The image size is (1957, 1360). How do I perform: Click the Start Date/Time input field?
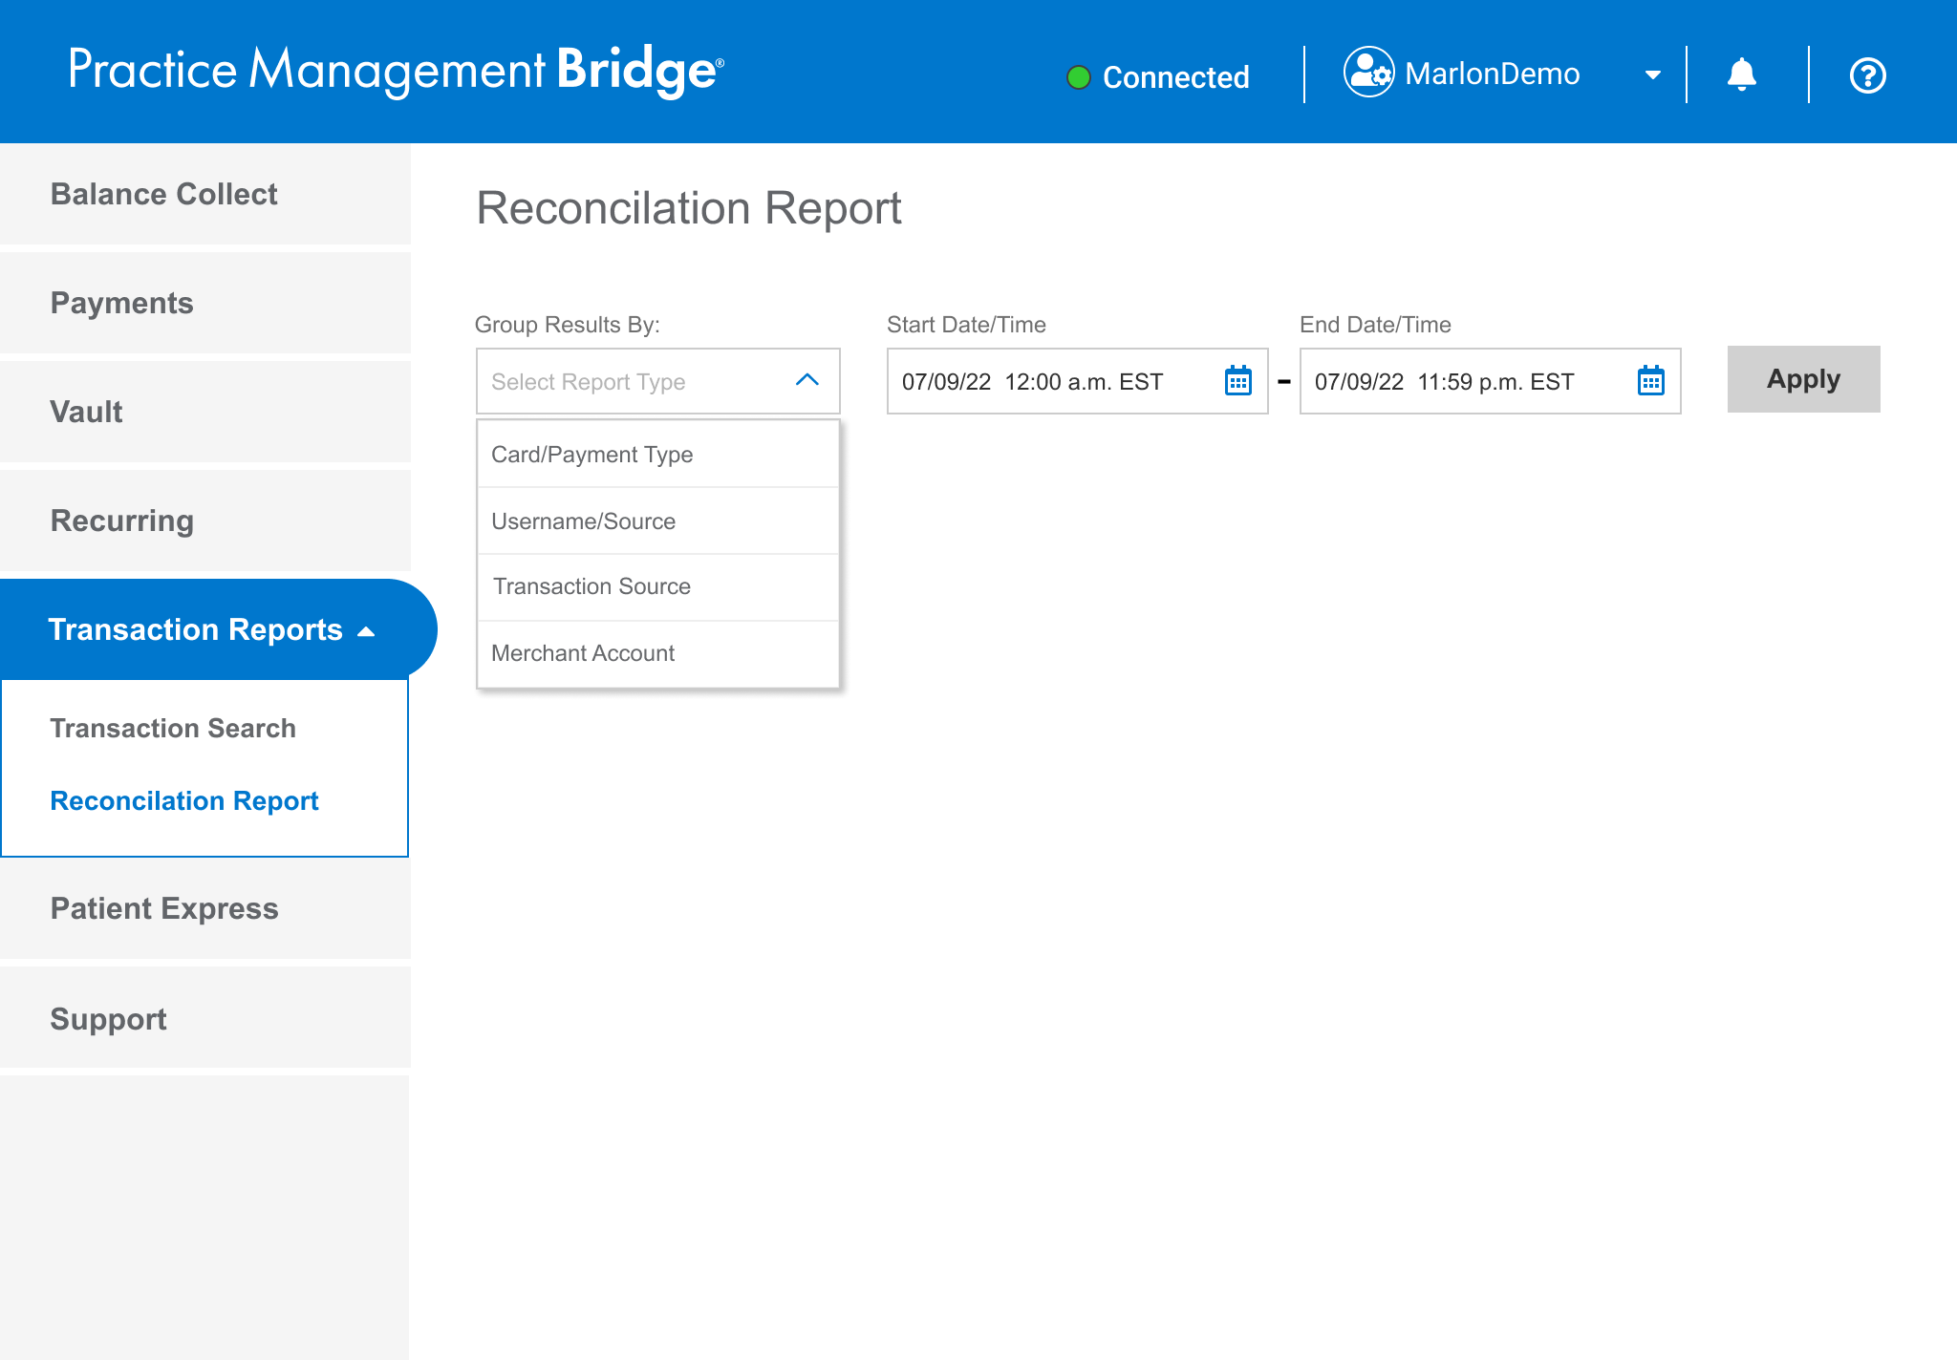[x=1051, y=382]
